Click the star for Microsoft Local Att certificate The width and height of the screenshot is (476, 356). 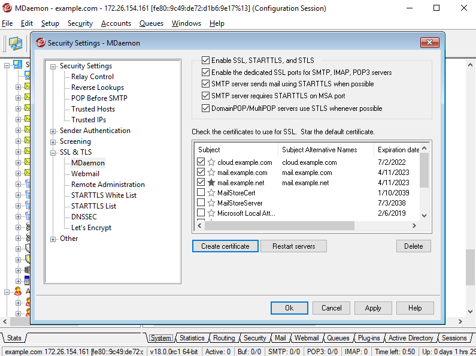[211, 213]
